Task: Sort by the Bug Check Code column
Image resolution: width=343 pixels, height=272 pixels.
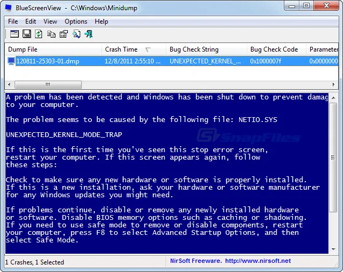Action: pos(276,49)
